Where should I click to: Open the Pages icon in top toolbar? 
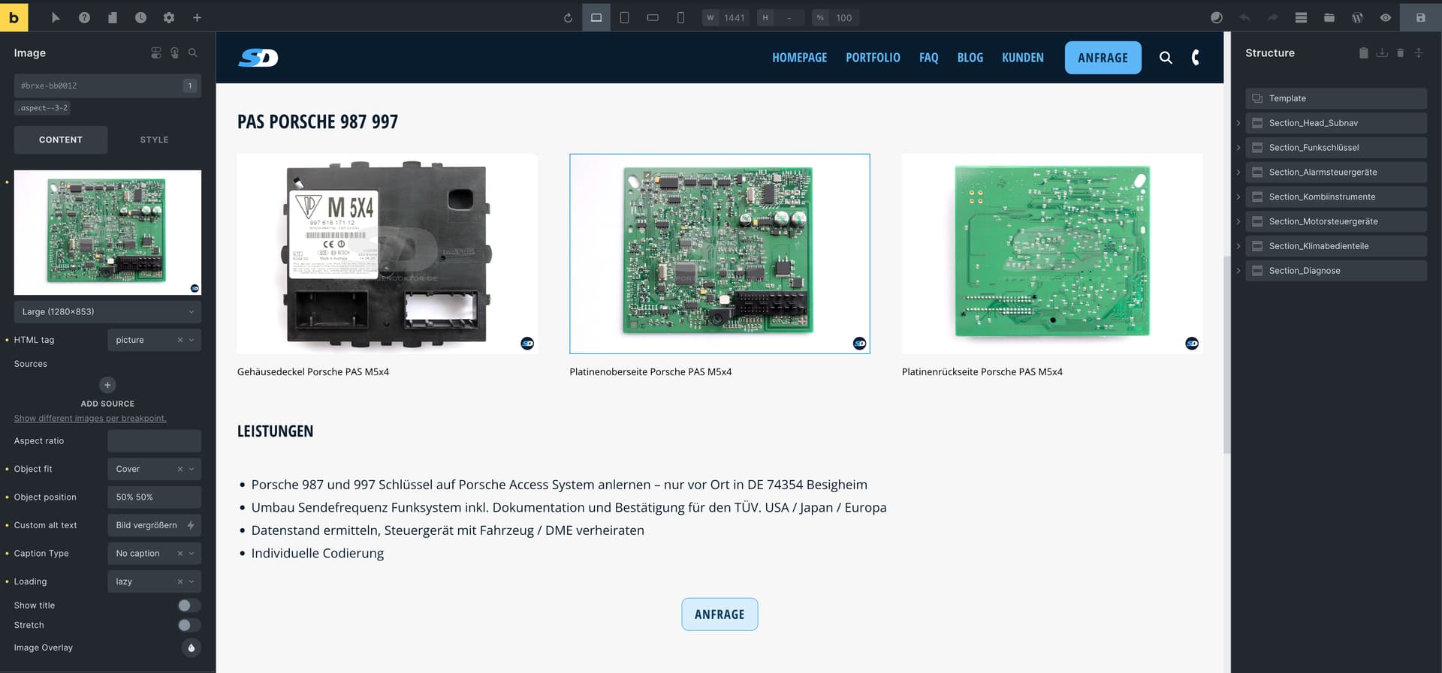click(x=113, y=17)
